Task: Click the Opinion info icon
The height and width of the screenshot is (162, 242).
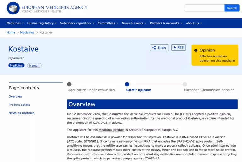Action: (196, 50)
